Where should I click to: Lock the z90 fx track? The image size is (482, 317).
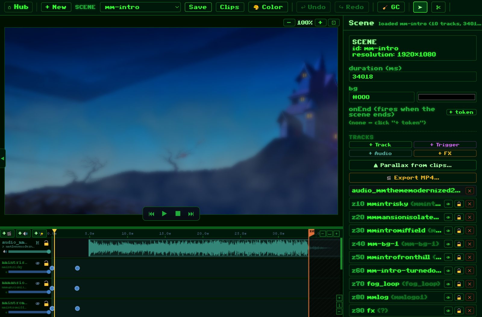coord(459,311)
